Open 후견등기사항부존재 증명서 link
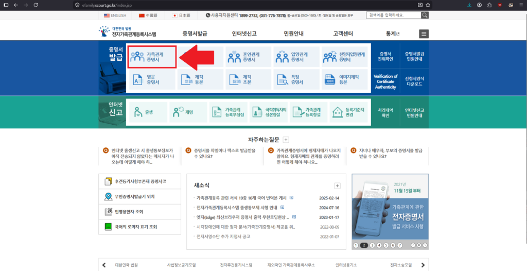This screenshot has width=527, height=271. pos(140,181)
